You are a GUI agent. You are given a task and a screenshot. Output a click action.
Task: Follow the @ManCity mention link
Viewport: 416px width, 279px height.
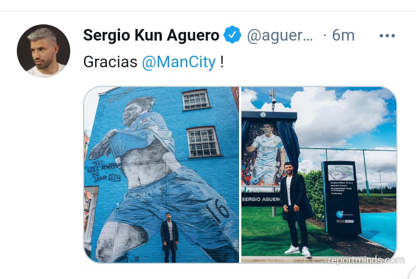pyautogui.click(x=179, y=62)
